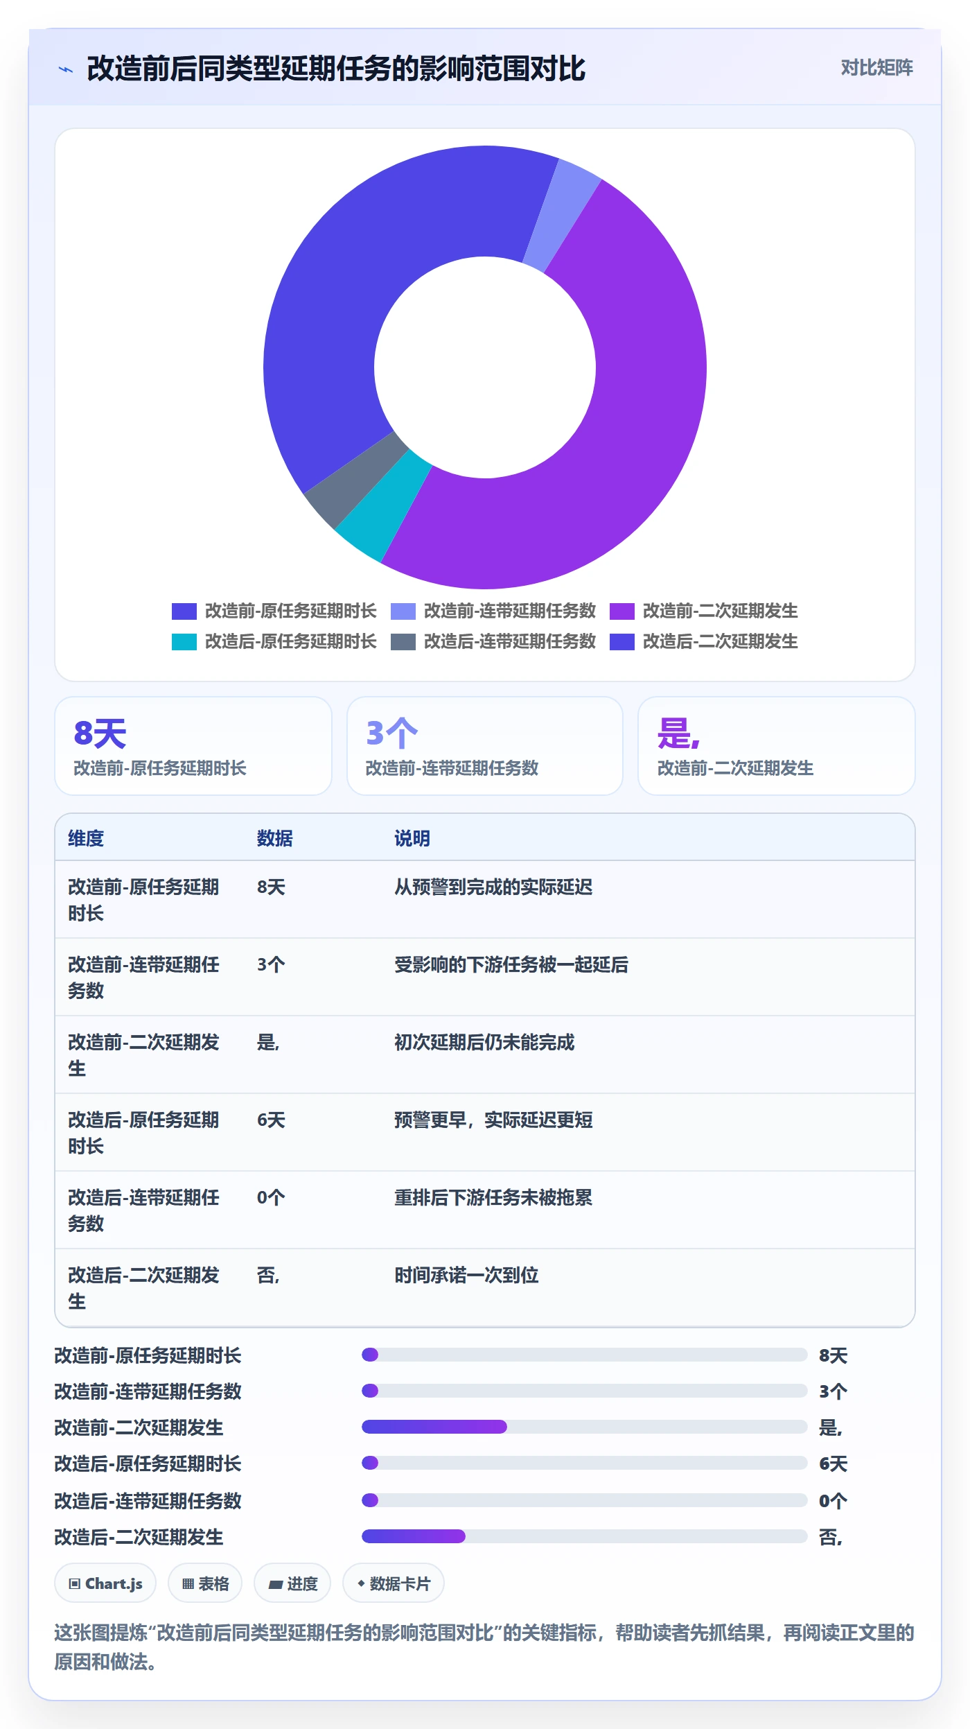Click the caption paragraph beginning 这张图提炼
This screenshot has width=970, height=1729.
[x=484, y=1647]
